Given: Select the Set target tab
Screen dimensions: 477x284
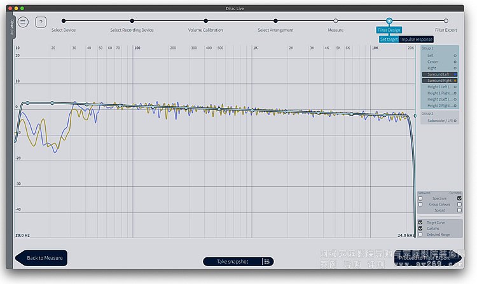Looking at the screenshot, I should [x=389, y=39].
